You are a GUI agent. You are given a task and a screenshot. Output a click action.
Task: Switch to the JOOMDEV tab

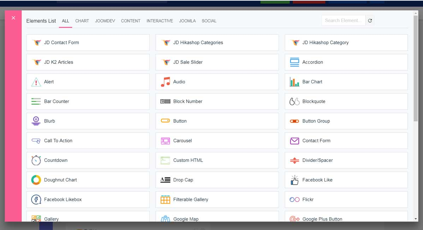click(105, 21)
